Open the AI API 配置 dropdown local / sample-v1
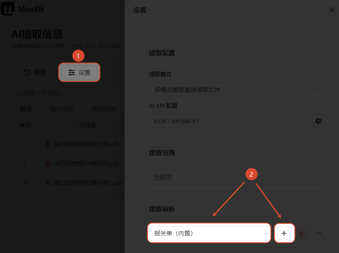Image resolution: width=339 pixels, height=253 pixels. pos(228,121)
